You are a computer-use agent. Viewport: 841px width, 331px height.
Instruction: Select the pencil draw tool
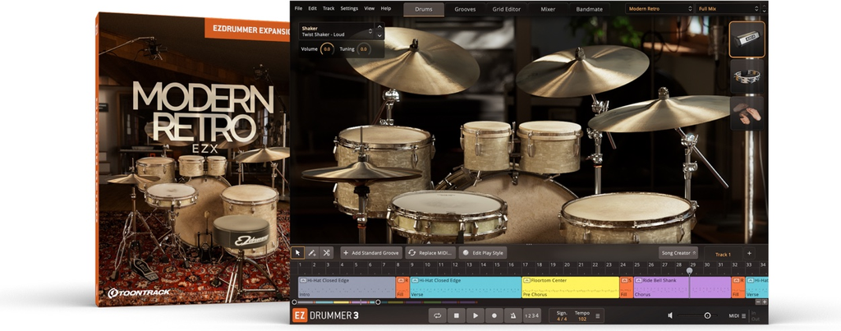click(x=311, y=253)
